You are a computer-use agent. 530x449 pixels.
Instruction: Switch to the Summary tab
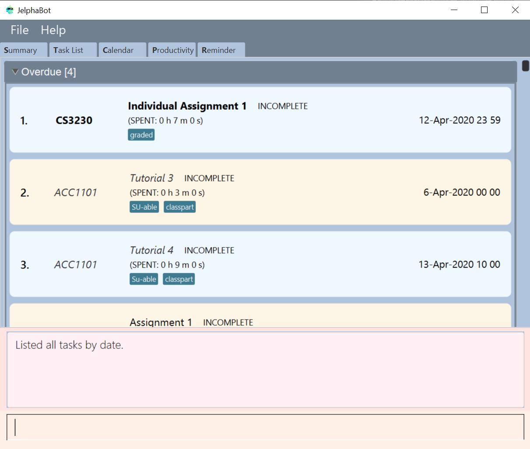(24, 50)
